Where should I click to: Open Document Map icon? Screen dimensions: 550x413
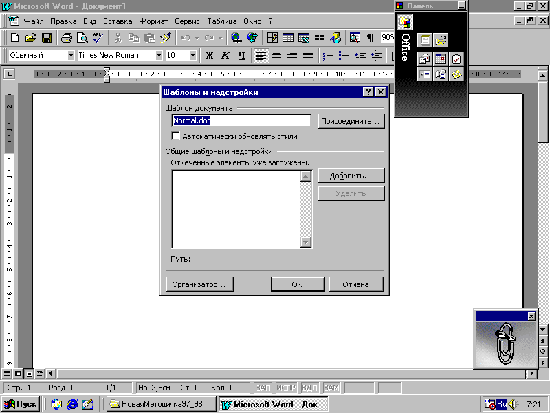point(355,38)
